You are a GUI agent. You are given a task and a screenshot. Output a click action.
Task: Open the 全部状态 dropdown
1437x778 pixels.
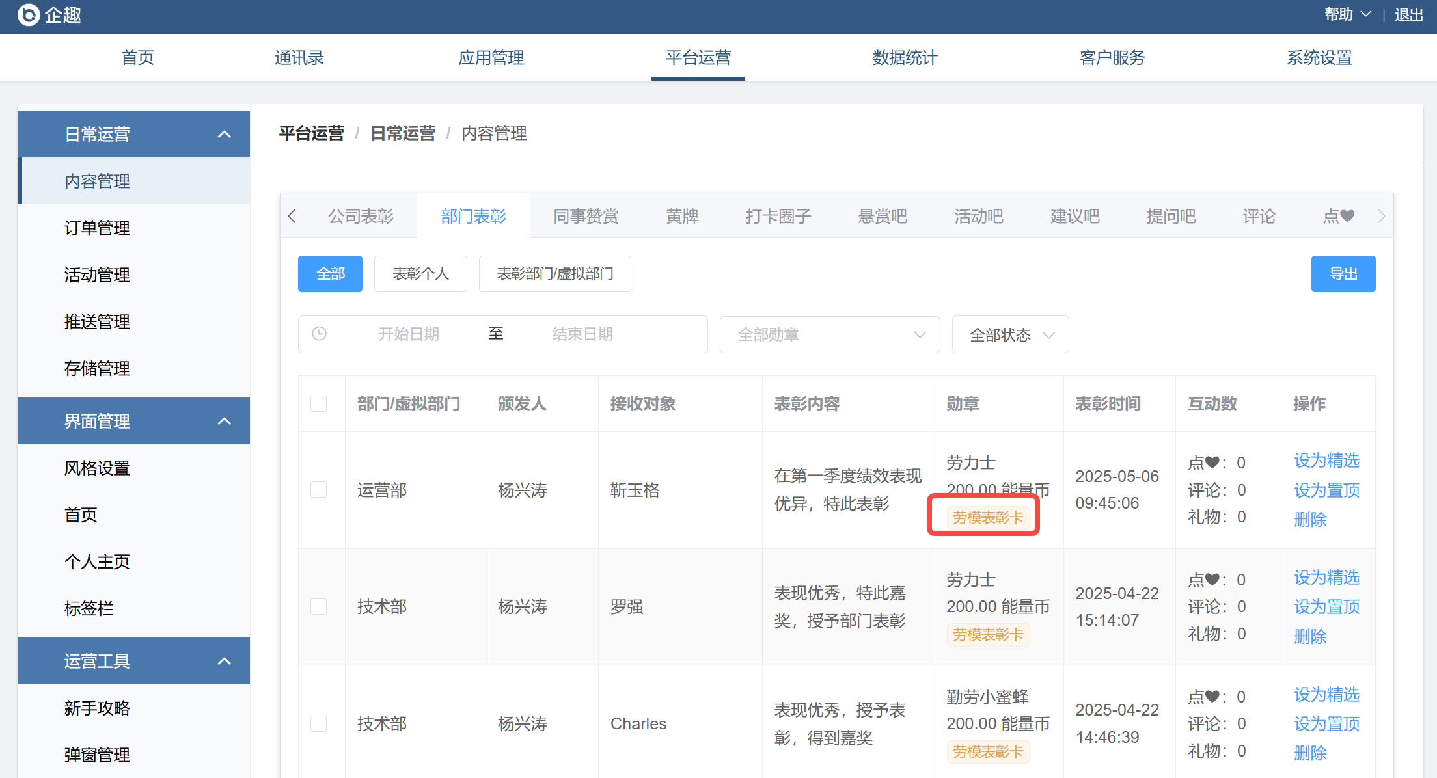click(x=1010, y=334)
